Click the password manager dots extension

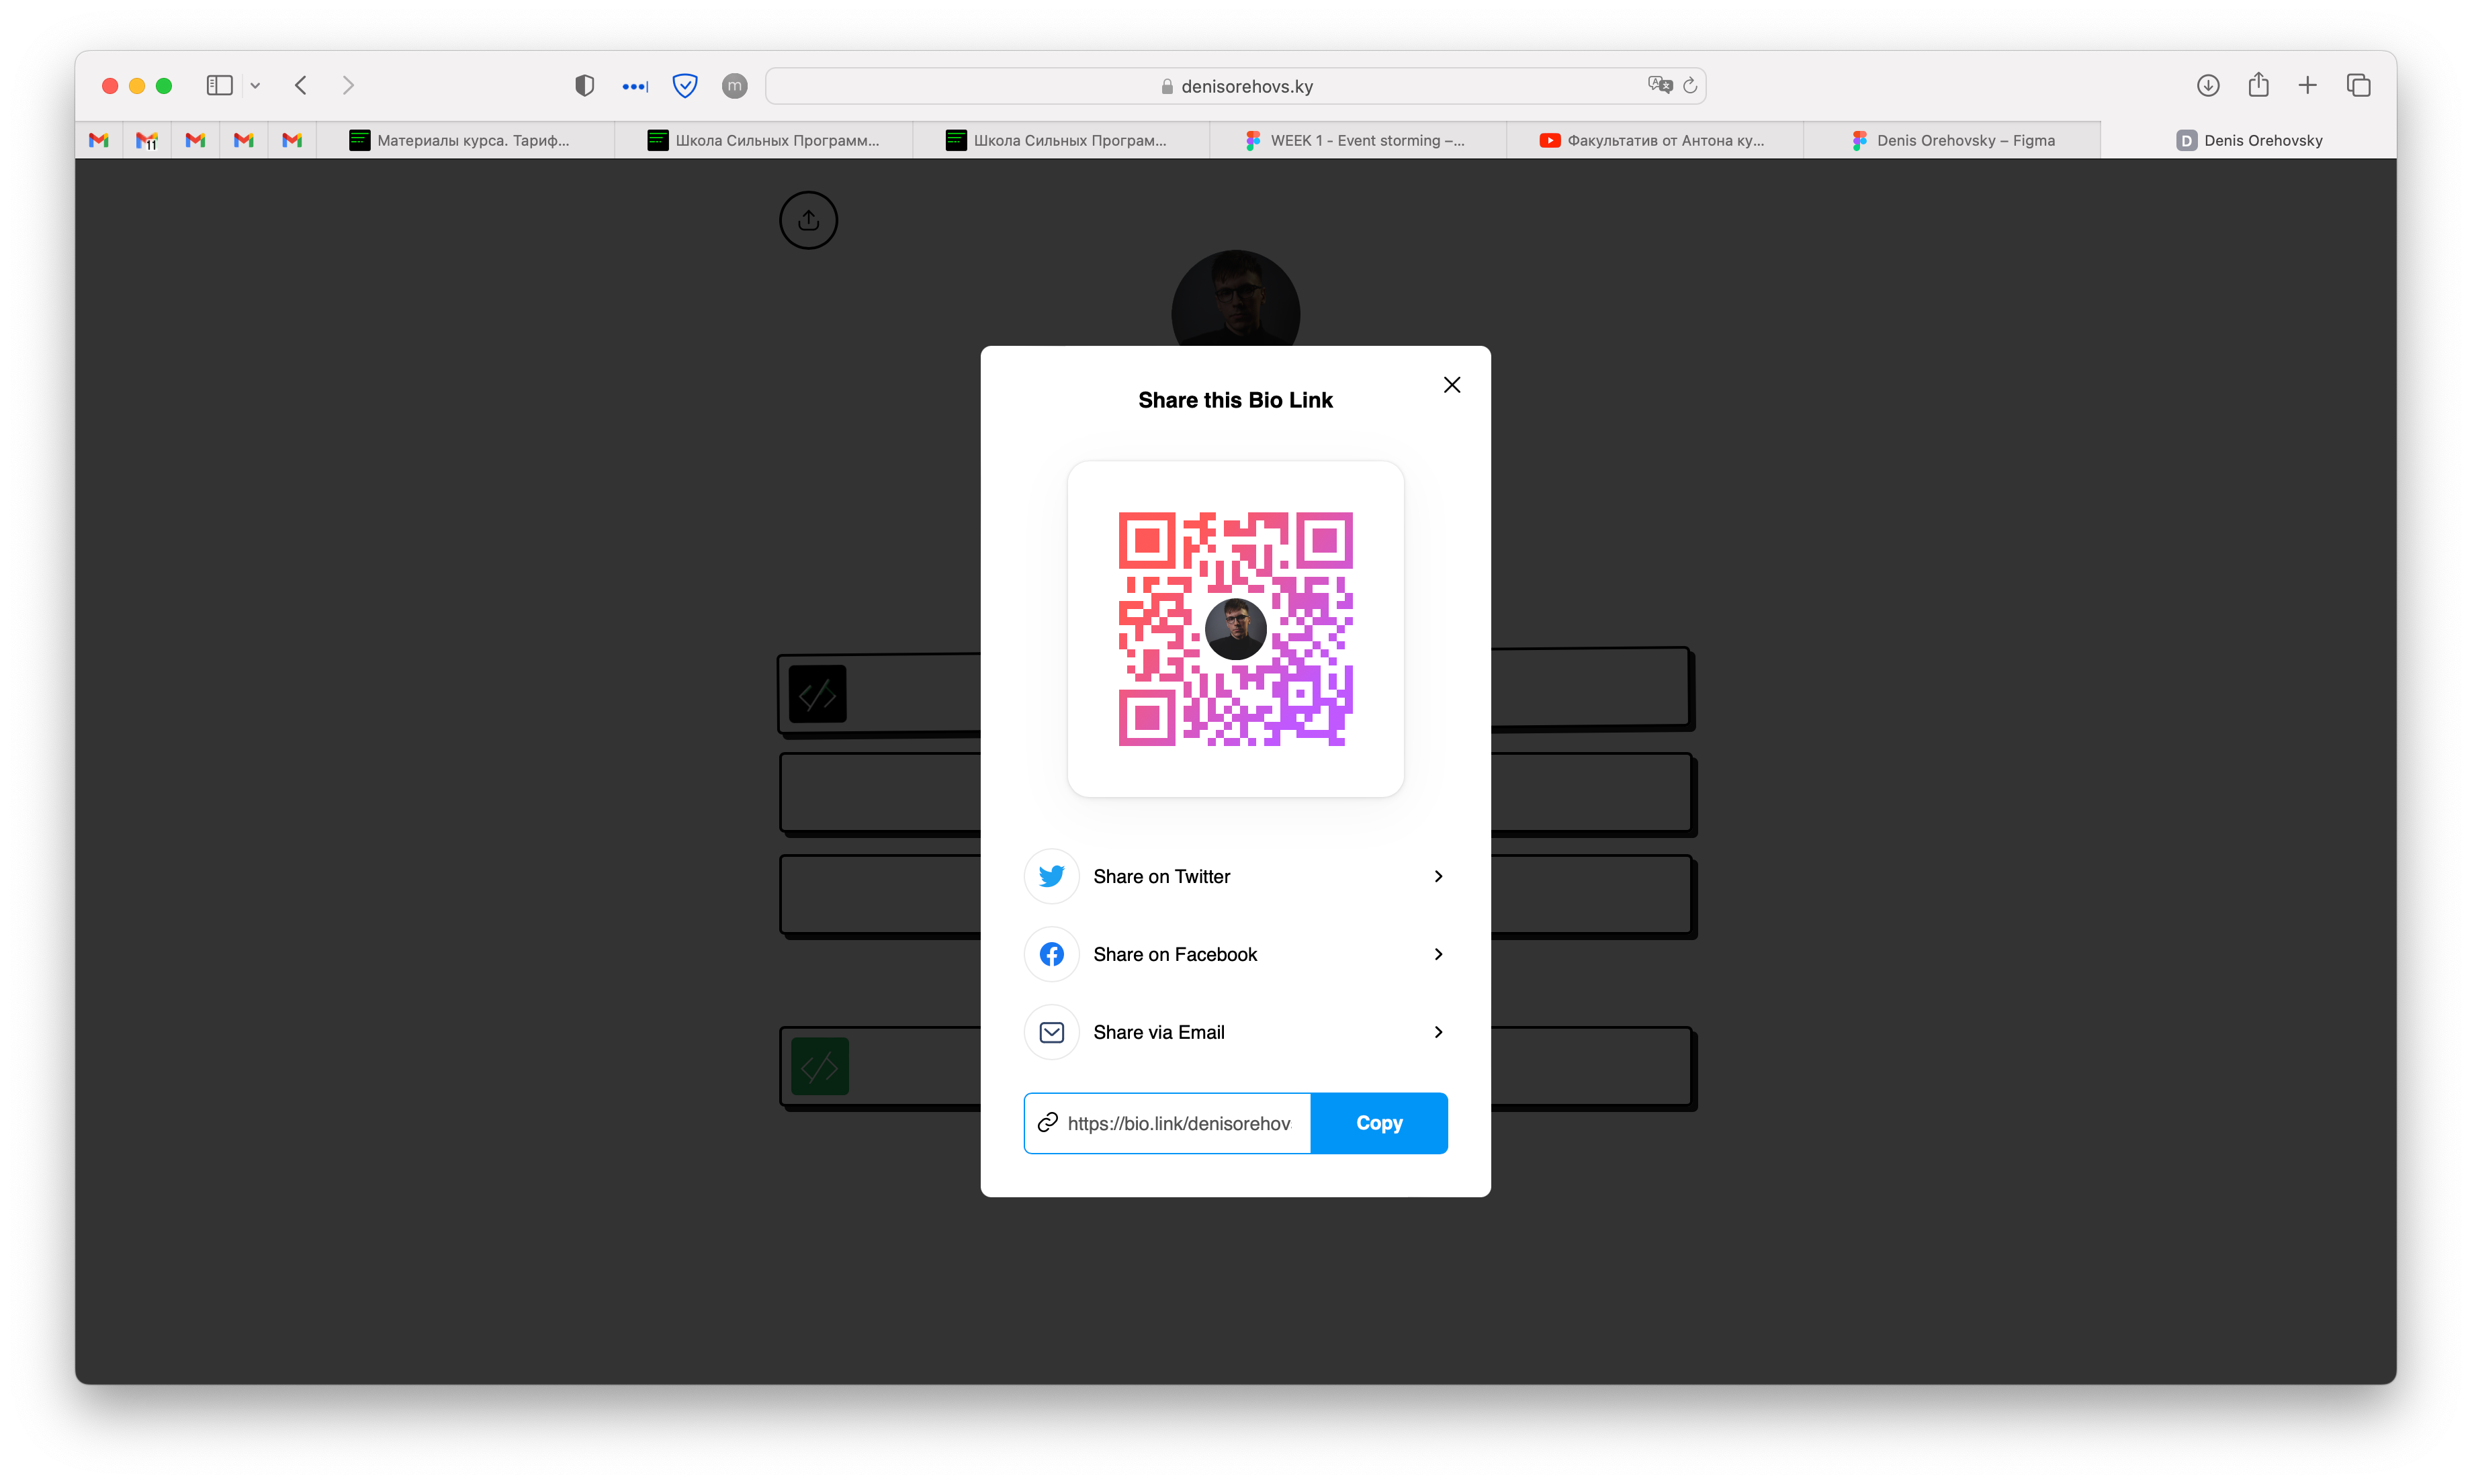[x=635, y=87]
